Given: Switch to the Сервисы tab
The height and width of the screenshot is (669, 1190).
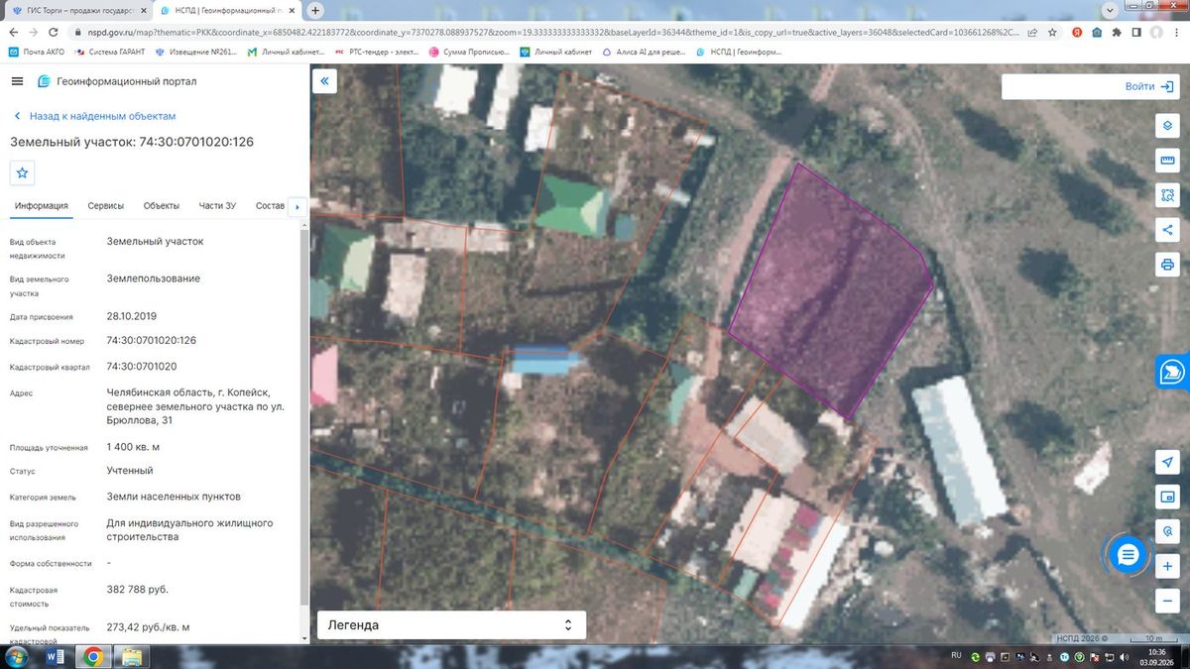Looking at the screenshot, I should point(106,206).
